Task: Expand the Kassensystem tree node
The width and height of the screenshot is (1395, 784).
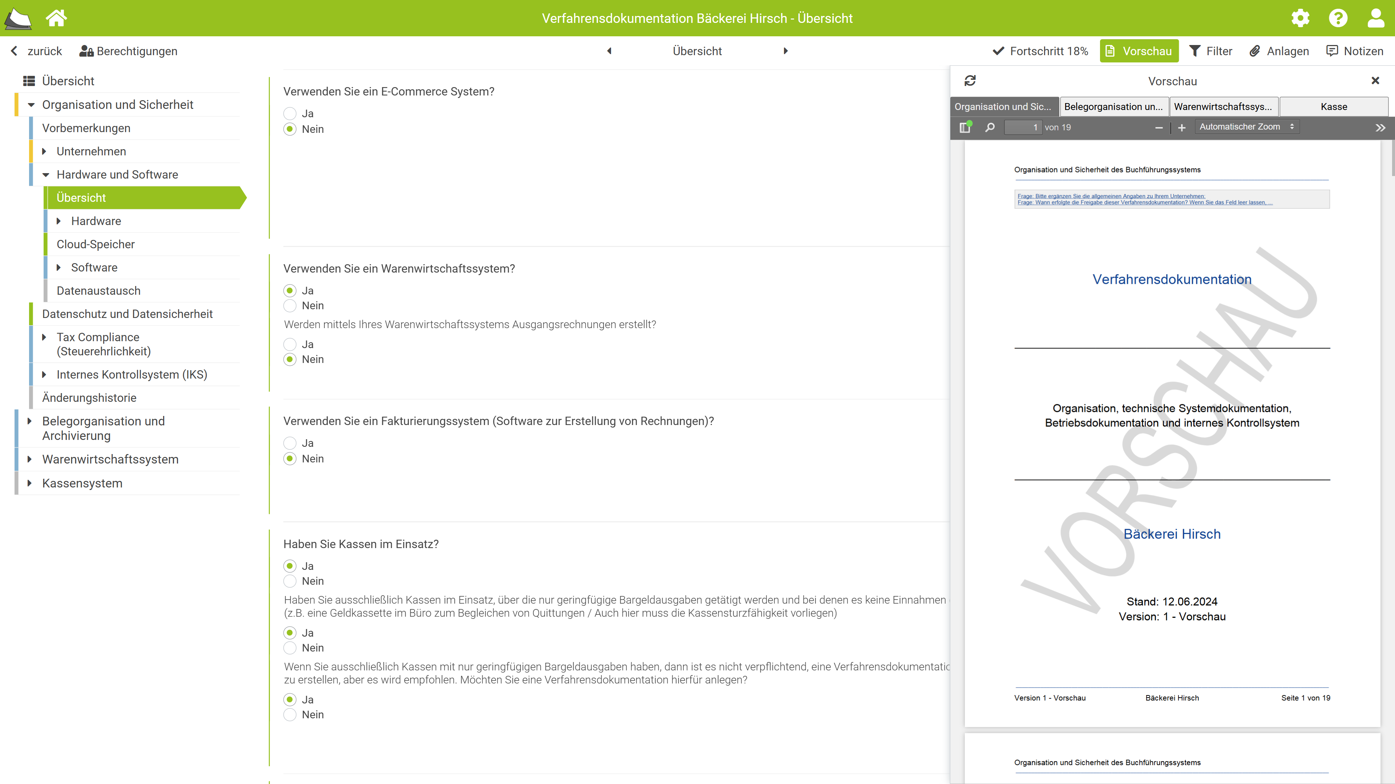Action: (30, 483)
